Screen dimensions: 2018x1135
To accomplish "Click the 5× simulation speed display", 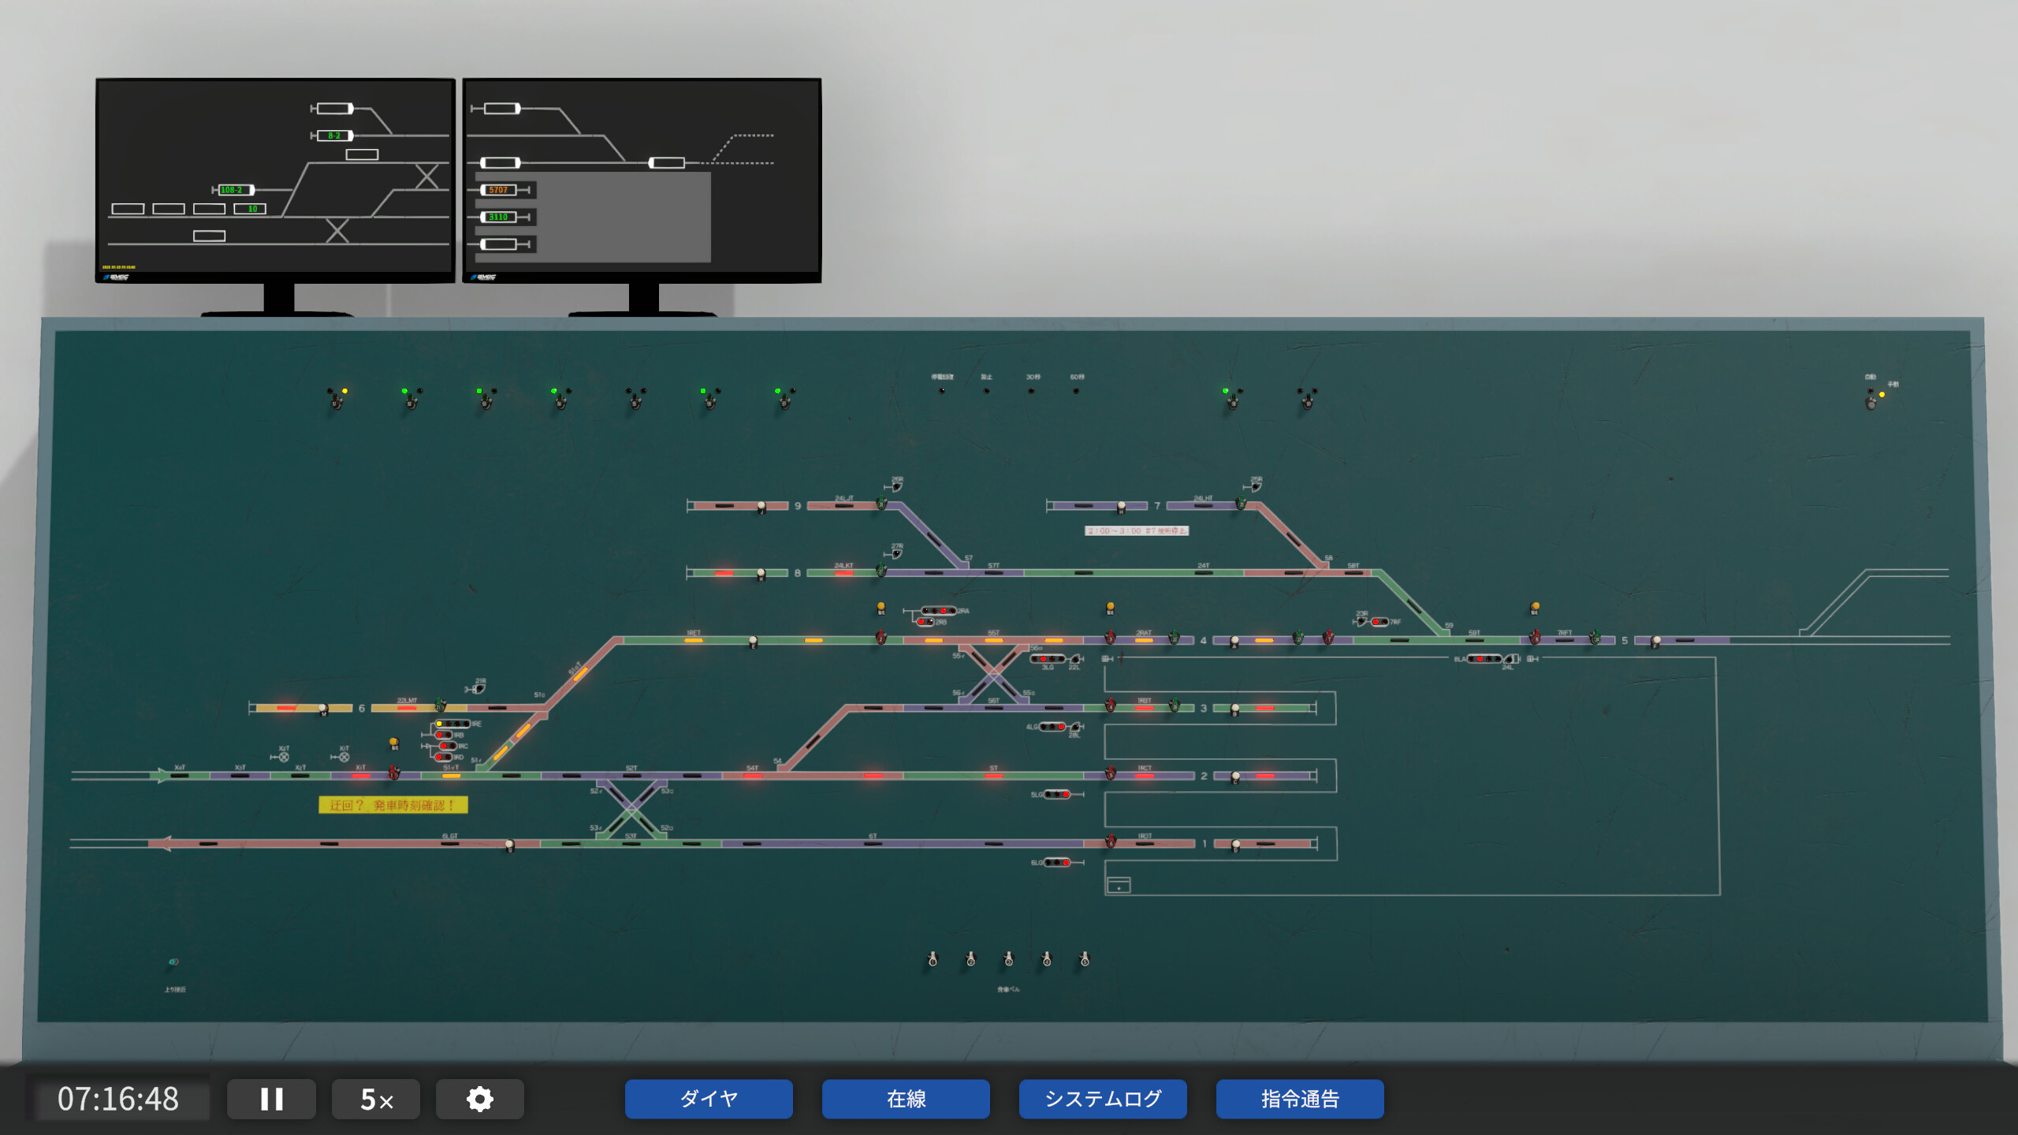I will click(376, 1098).
